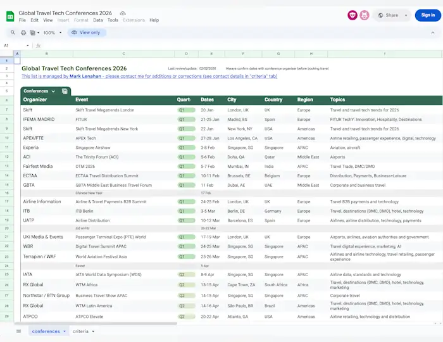
Task: Open the filter views dropdown arrow
Action: [x=38, y=33]
